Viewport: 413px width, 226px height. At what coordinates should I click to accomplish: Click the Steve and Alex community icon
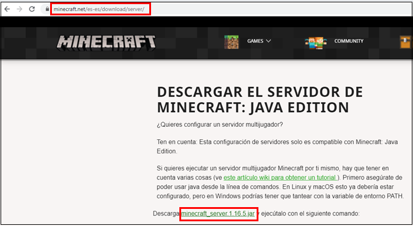pos(316,43)
